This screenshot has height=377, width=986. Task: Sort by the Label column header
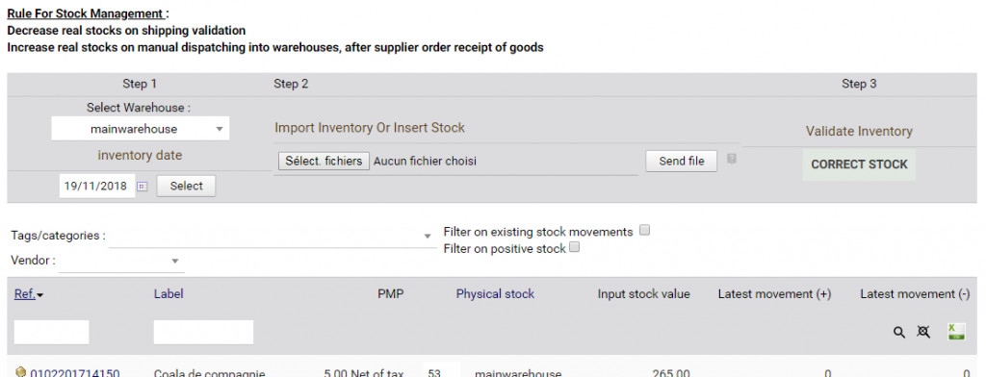(169, 294)
